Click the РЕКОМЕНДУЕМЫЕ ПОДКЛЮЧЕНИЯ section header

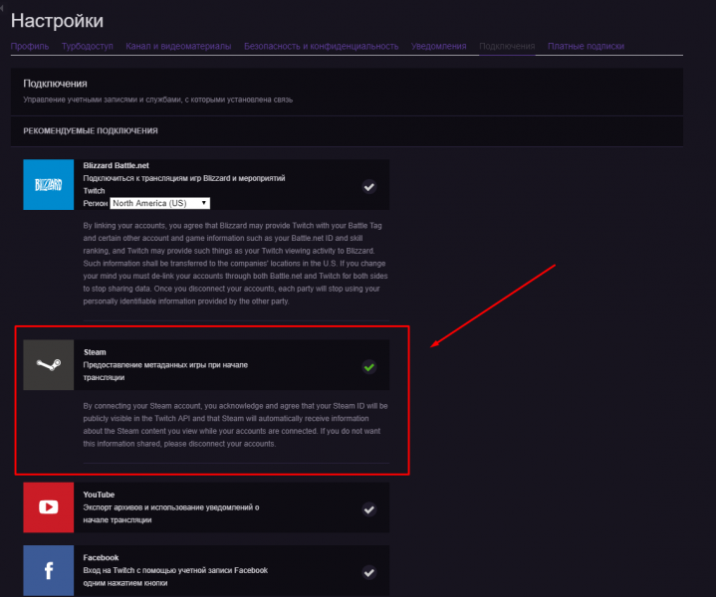coord(91,131)
